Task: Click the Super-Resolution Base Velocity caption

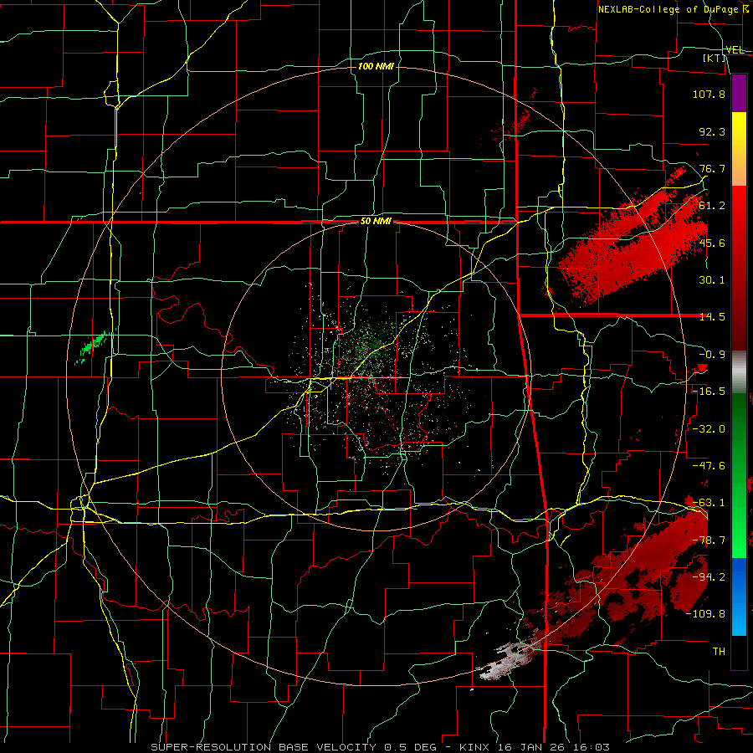Action: pyautogui.click(x=381, y=747)
